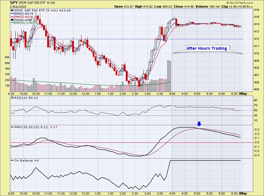Image resolution: width=264 pixels, height=196 pixels.
Task: Click the 10:30 time label under the price panel
Action: 36,94
